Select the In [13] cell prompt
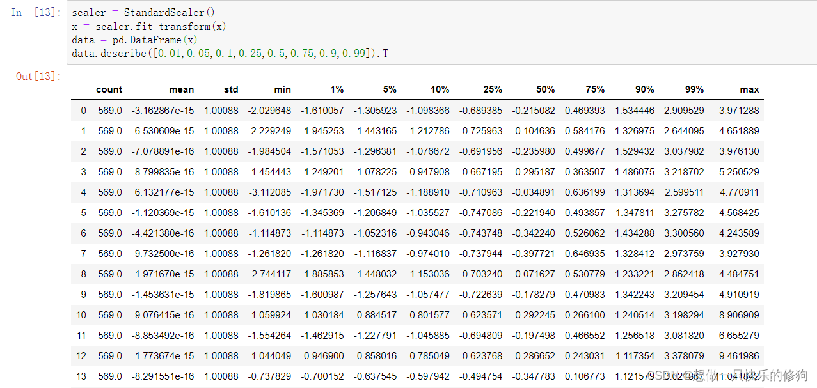The image size is (817, 388). (36, 13)
